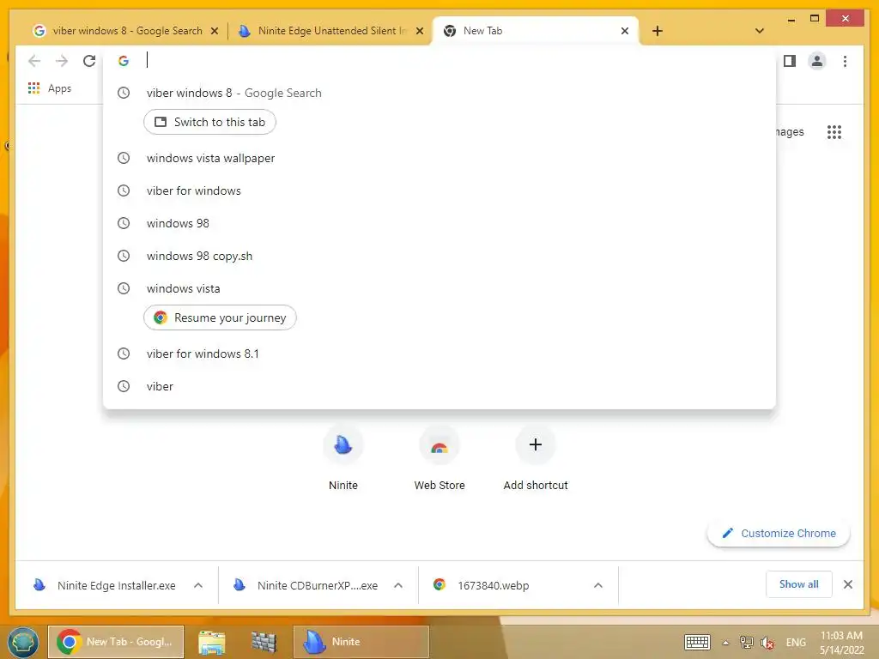Open the tab search chevron

pyautogui.click(x=760, y=31)
